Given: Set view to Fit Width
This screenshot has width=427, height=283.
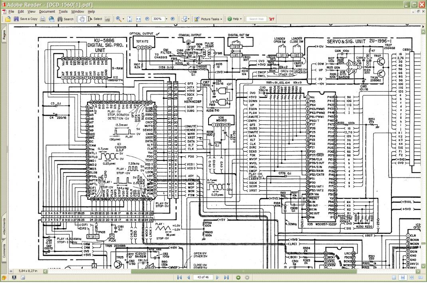Looking at the screenshot, I should coord(138,19).
